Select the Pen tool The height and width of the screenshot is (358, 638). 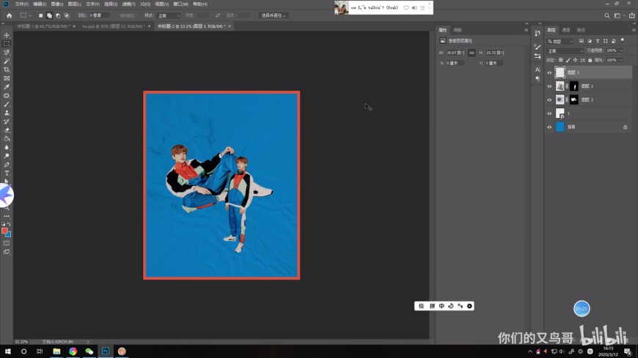7,165
